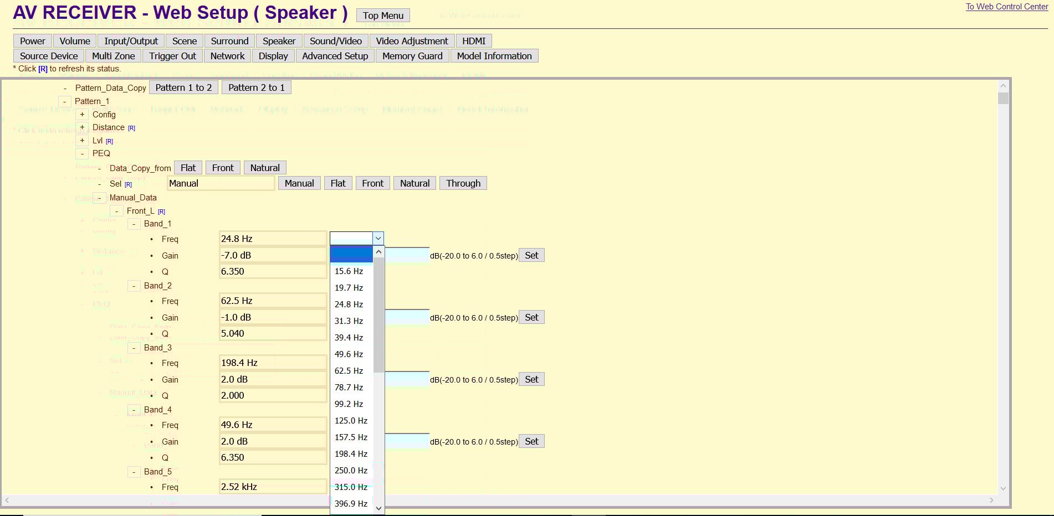Open the Band_1 frequency dropdown arrow

[x=378, y=239]
